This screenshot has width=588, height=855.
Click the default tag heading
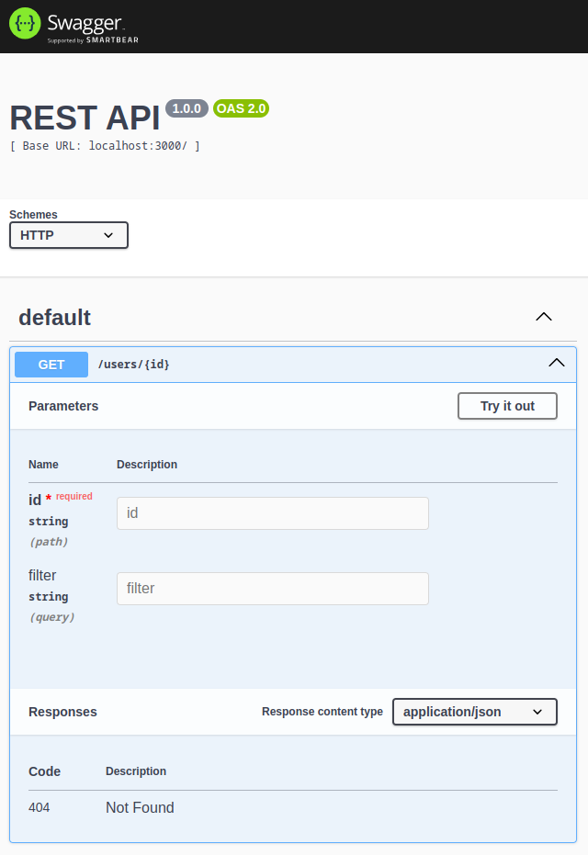pos(55,317)
